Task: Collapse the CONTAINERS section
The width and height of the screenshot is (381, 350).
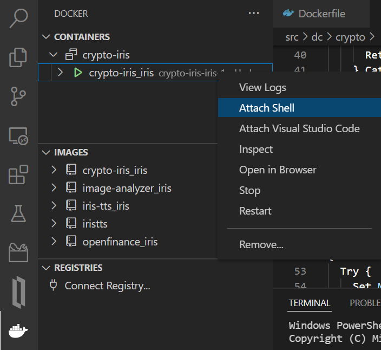Action: pyautogui.click(x=46, y=37)
